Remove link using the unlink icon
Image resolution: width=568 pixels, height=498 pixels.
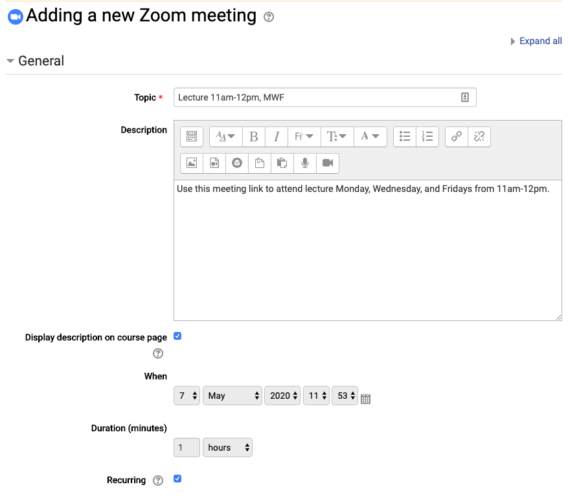point(479,136)
